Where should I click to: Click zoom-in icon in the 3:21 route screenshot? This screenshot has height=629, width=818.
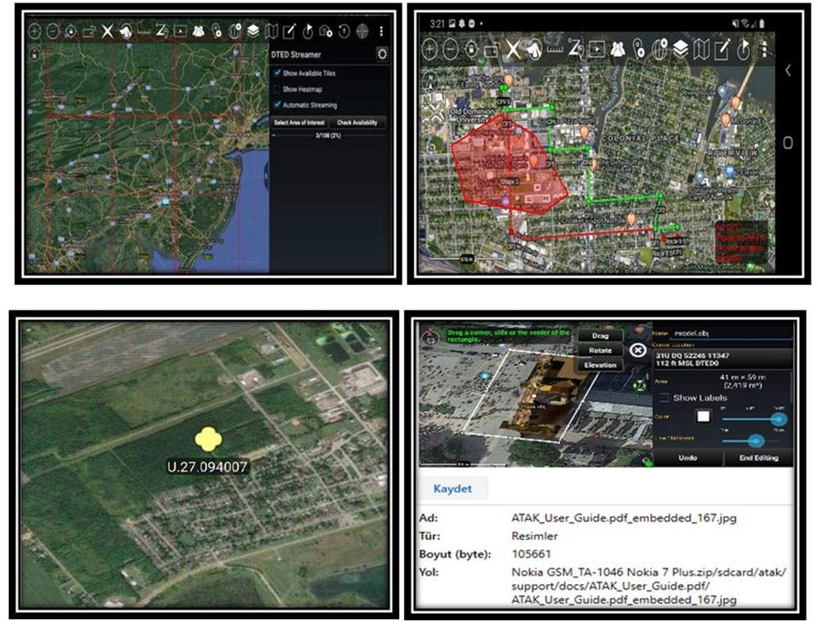[429, 49]
